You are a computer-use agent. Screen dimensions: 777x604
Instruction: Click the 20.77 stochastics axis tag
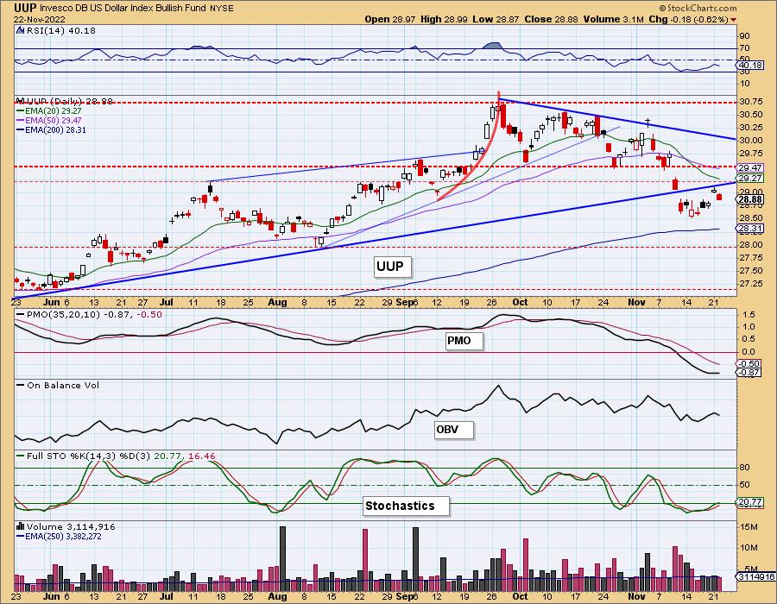click(x=750, y=502)
